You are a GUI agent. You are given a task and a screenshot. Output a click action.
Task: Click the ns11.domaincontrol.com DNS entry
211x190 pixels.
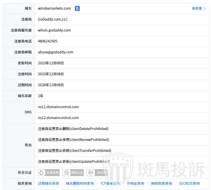58,107
